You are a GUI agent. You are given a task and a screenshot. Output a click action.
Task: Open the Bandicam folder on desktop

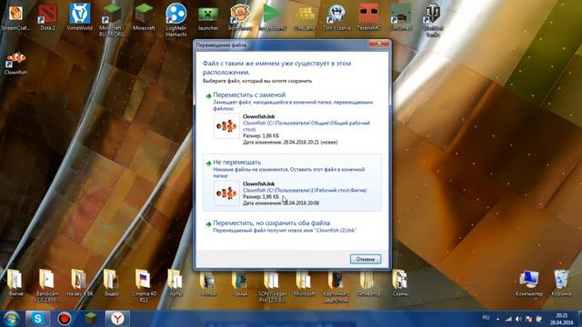[47, 285]
